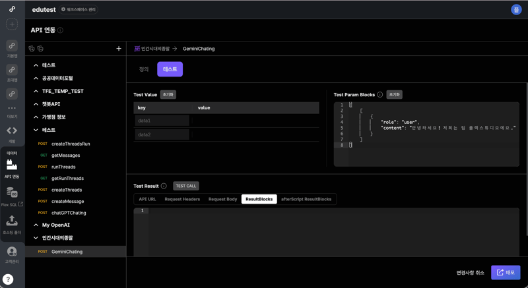Click the data1 key input field
528x288 pixels.
coord(162,121)
